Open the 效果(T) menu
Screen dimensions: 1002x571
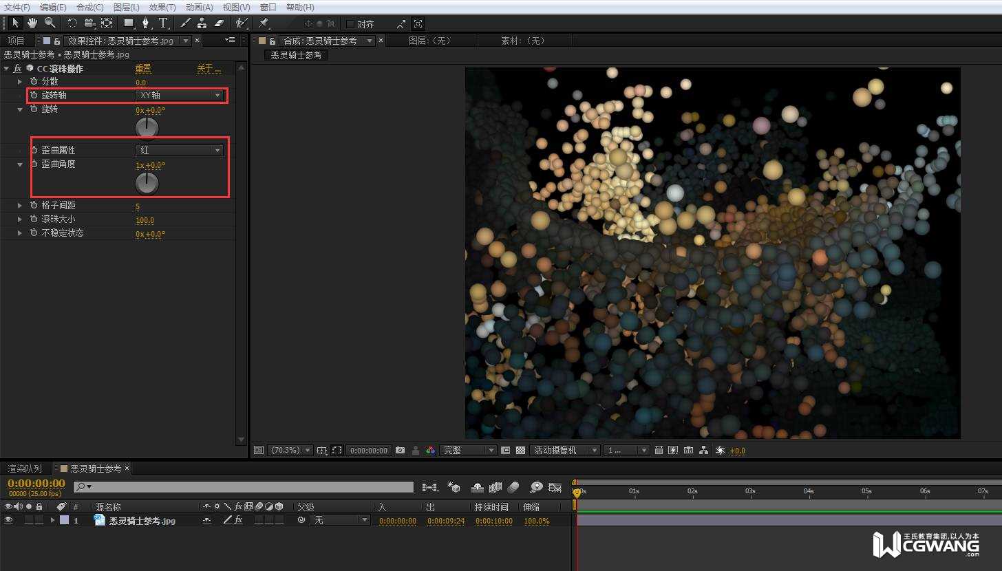coord(162,7)
